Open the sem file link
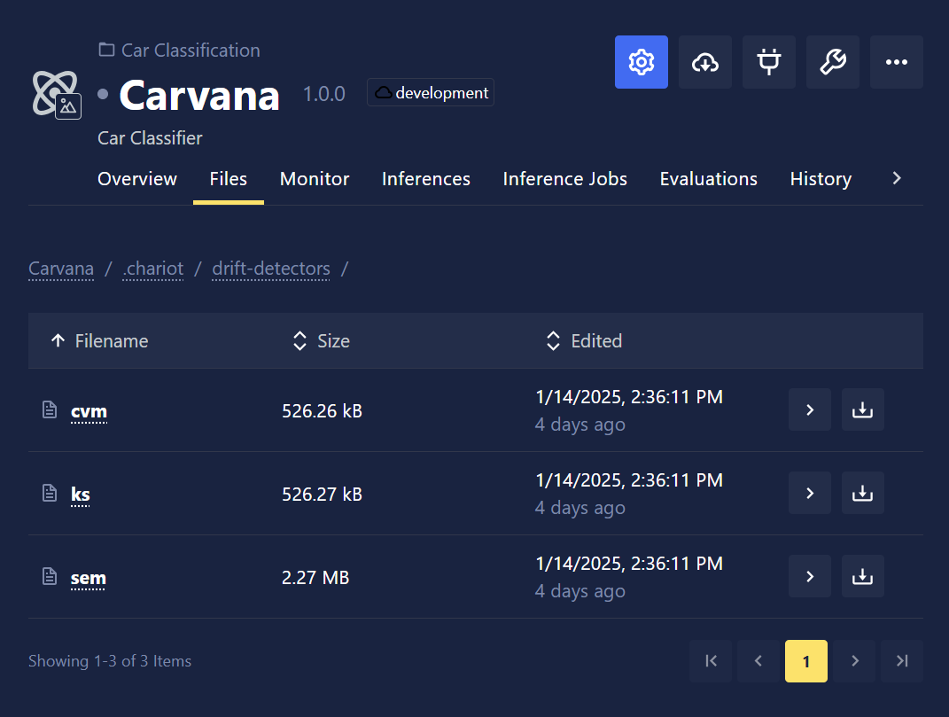Image resolution: width=949 pixels, height=717 pixels. (x=88, y=578)
